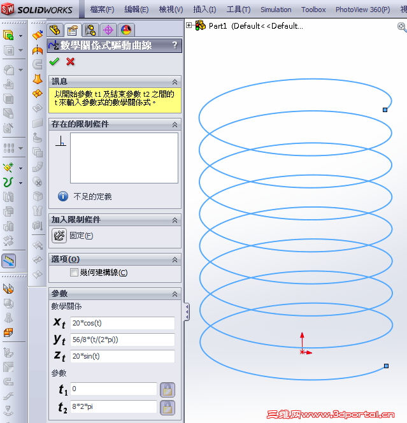Open the 工具(T) menu

238,10
